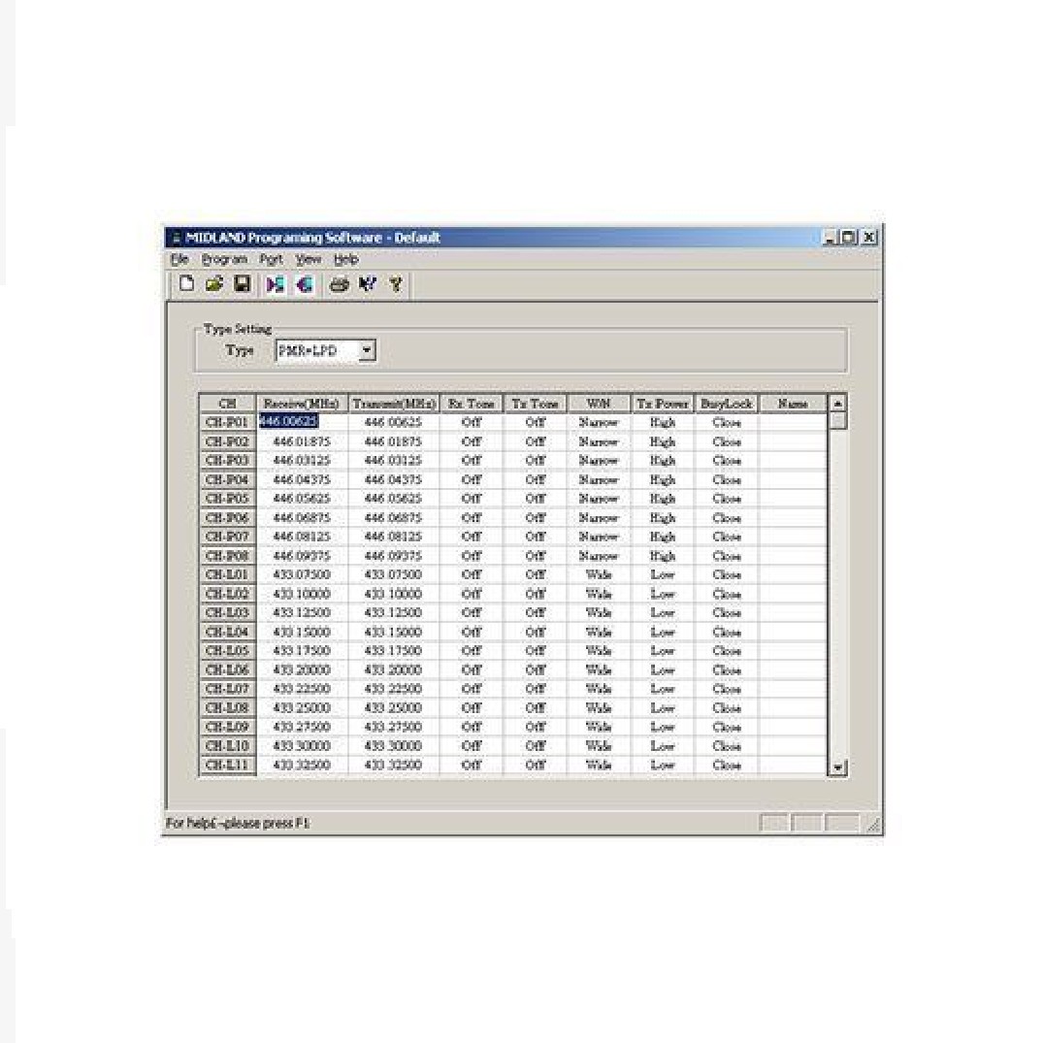Click the Transmit(MHz) column header
Screen dimensions: 1043x1043
(393, 403)
